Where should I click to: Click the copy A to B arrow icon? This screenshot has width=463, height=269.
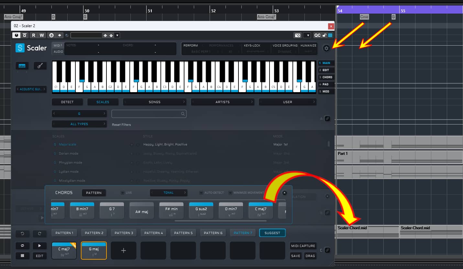tap(60, 35)
